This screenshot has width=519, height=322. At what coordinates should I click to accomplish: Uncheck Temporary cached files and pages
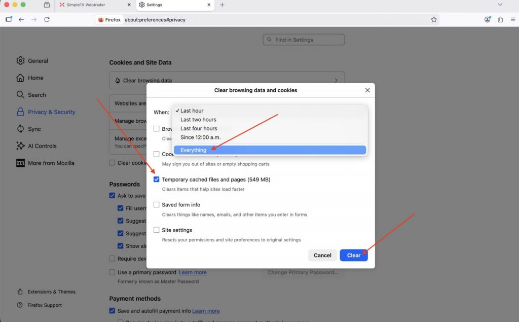pyautogui.click(x=157, y=180)
